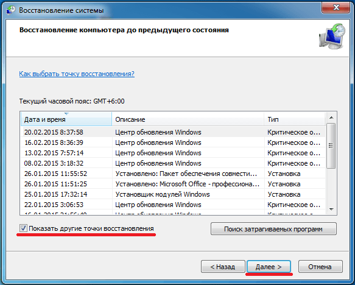Sort by 'Тип' column header

(x=295, y=119)
